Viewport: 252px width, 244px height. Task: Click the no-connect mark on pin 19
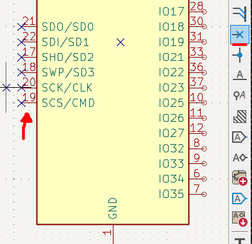[x=21, y=103]
